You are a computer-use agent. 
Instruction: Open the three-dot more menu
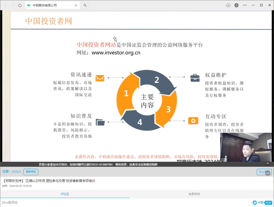click(x=245, y=5)
